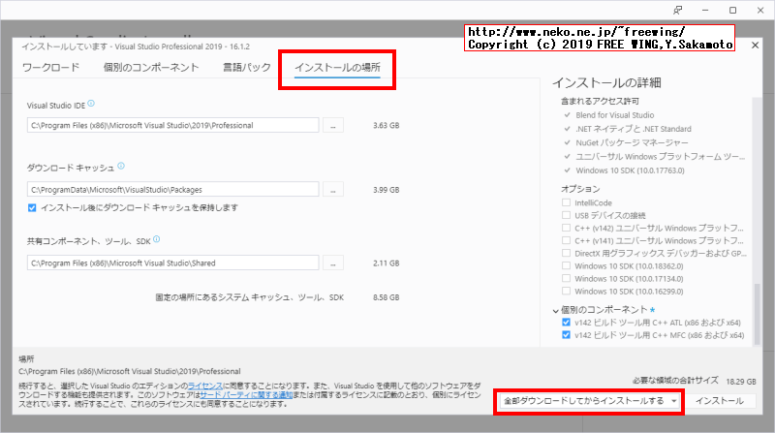Image resolution: width=775 pixels, height=433 pixels.
Task: Toggle keep download cache after install checkbox
Action: pyautogui.click(x=32, y=208)
